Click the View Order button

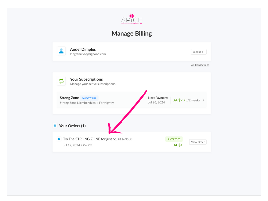[x=198, y=142]
